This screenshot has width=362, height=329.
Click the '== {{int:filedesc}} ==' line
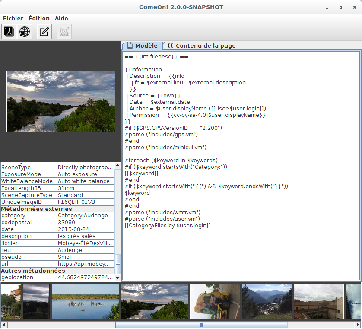point(156,57)
